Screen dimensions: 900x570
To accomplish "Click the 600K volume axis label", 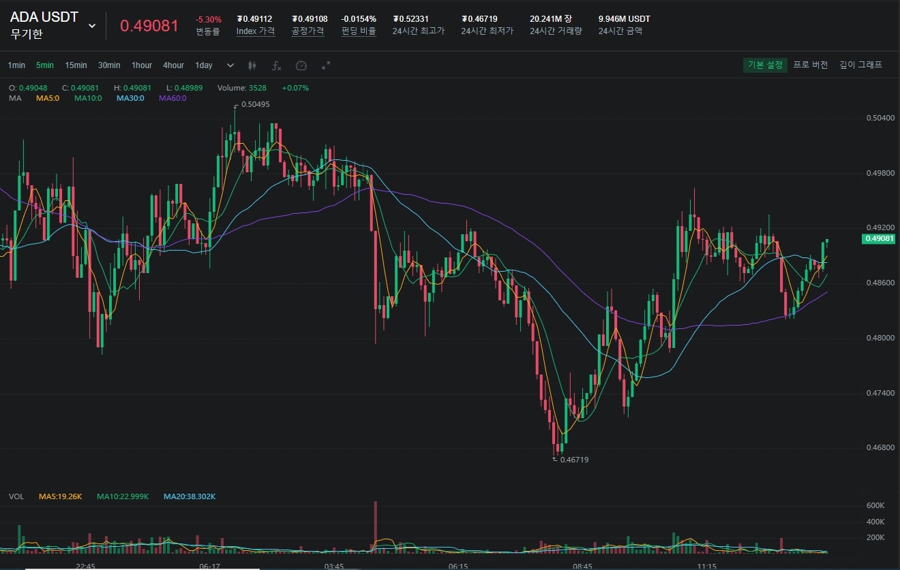I will point(875,505).
